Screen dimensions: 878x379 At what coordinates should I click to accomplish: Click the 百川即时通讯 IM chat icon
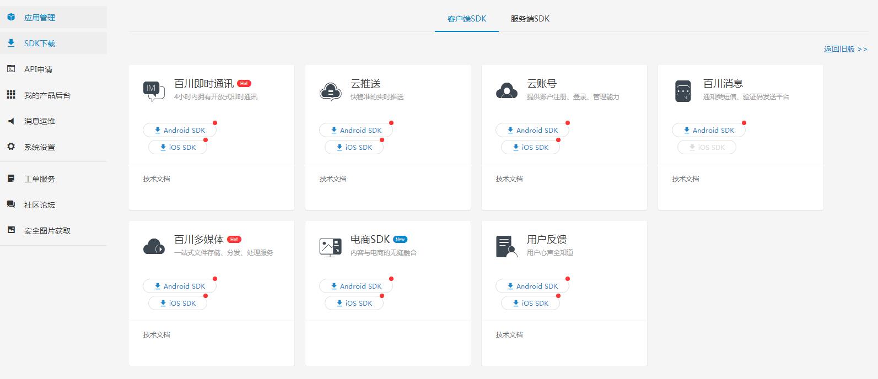point(154,91)
